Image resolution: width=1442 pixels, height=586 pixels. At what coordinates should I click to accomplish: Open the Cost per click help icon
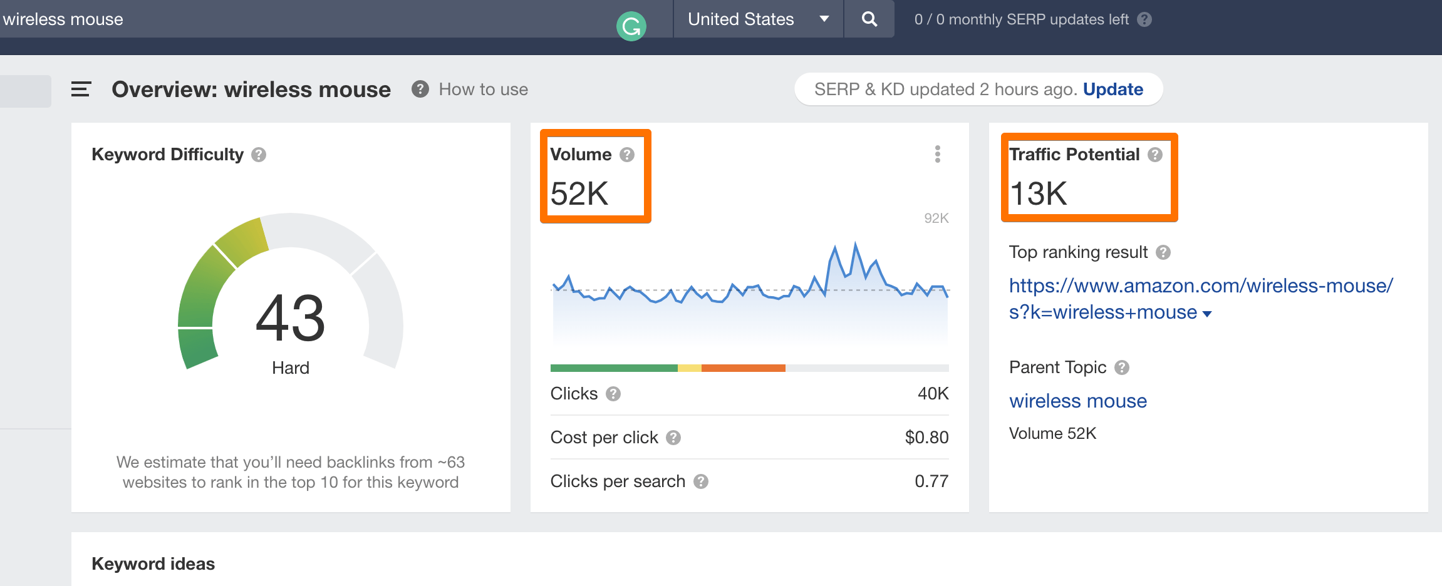pos(673,438)
